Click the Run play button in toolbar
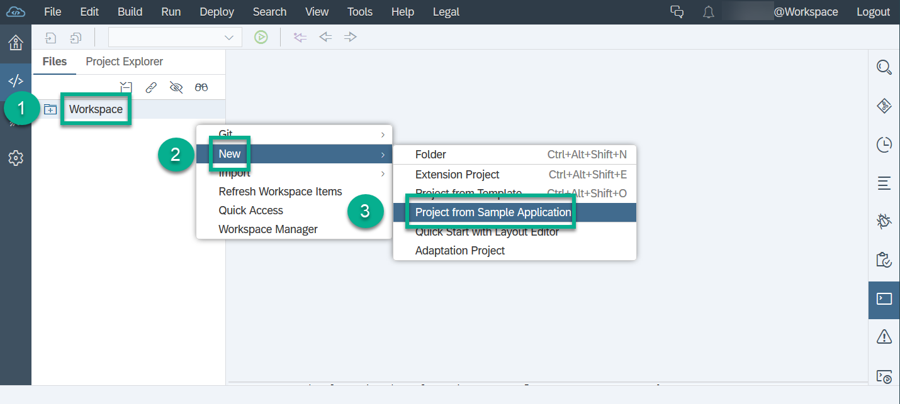Screen dimensions: 900x404 pos(261,37)
